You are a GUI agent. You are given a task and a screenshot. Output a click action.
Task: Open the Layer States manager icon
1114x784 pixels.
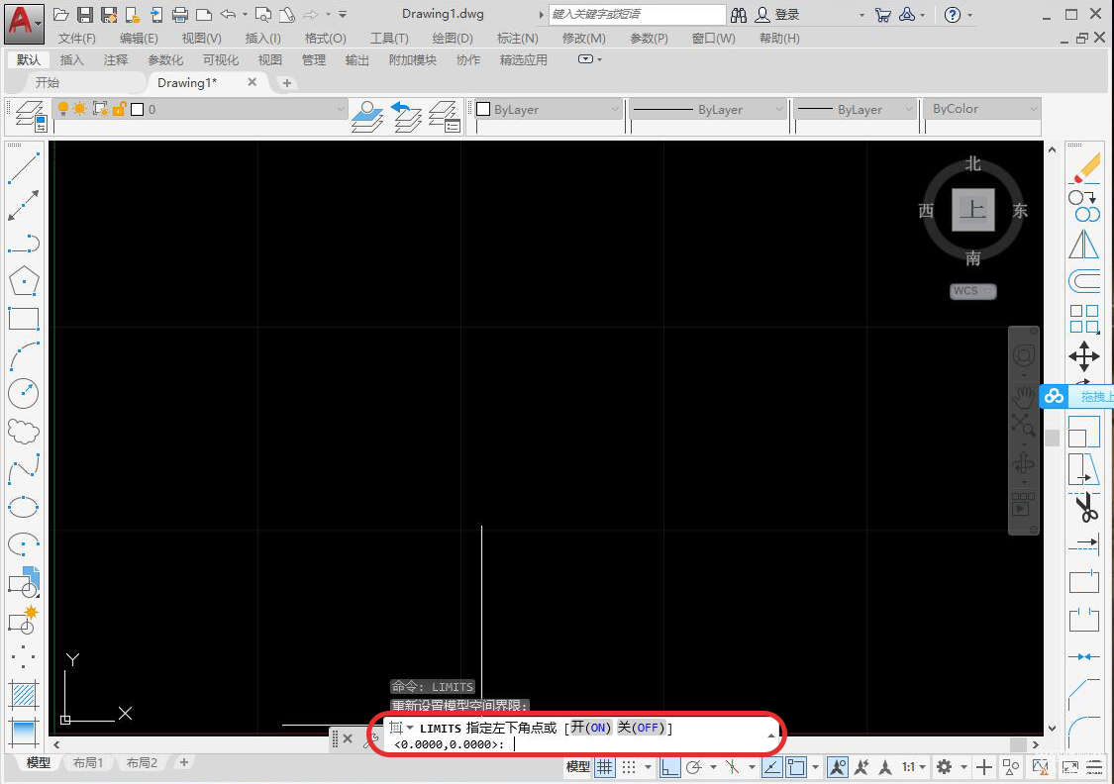click(445, 116)
